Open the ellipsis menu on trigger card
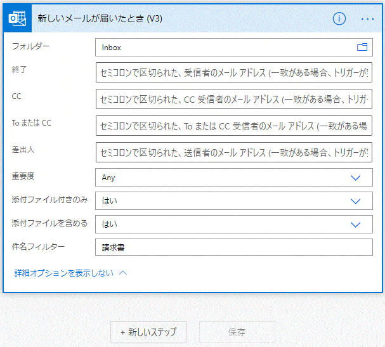The width and height of the screenshot is (385, 347). 367,18
